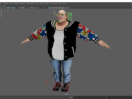Toggle Use All Lights icon

[x=15, y=8]
